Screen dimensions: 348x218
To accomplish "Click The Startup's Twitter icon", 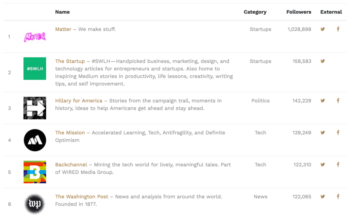I will [323, 61].
